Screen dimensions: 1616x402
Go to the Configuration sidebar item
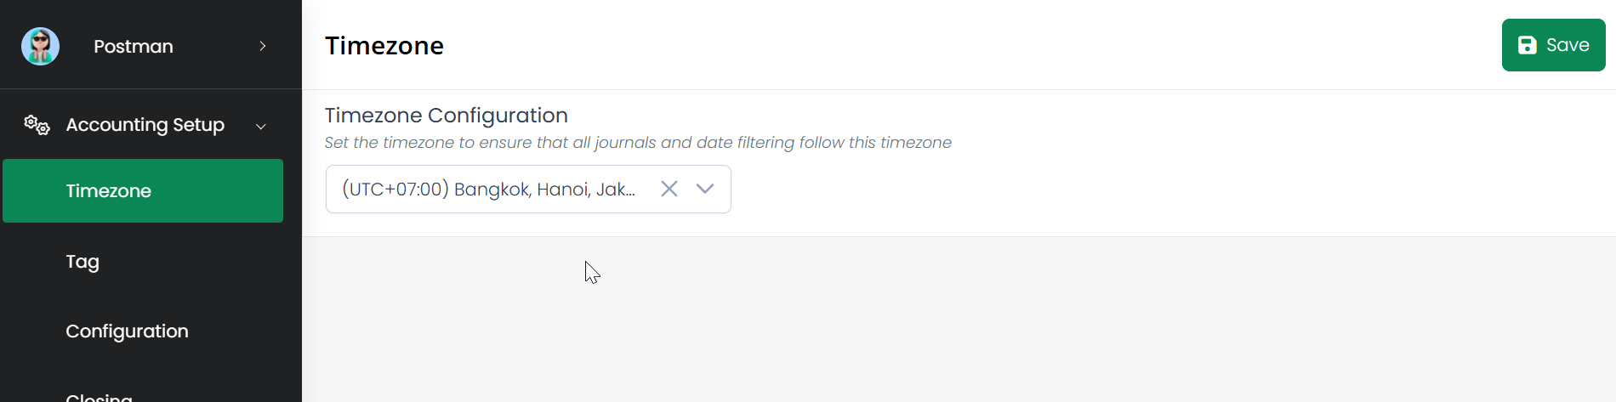click(x=128, y=331)
